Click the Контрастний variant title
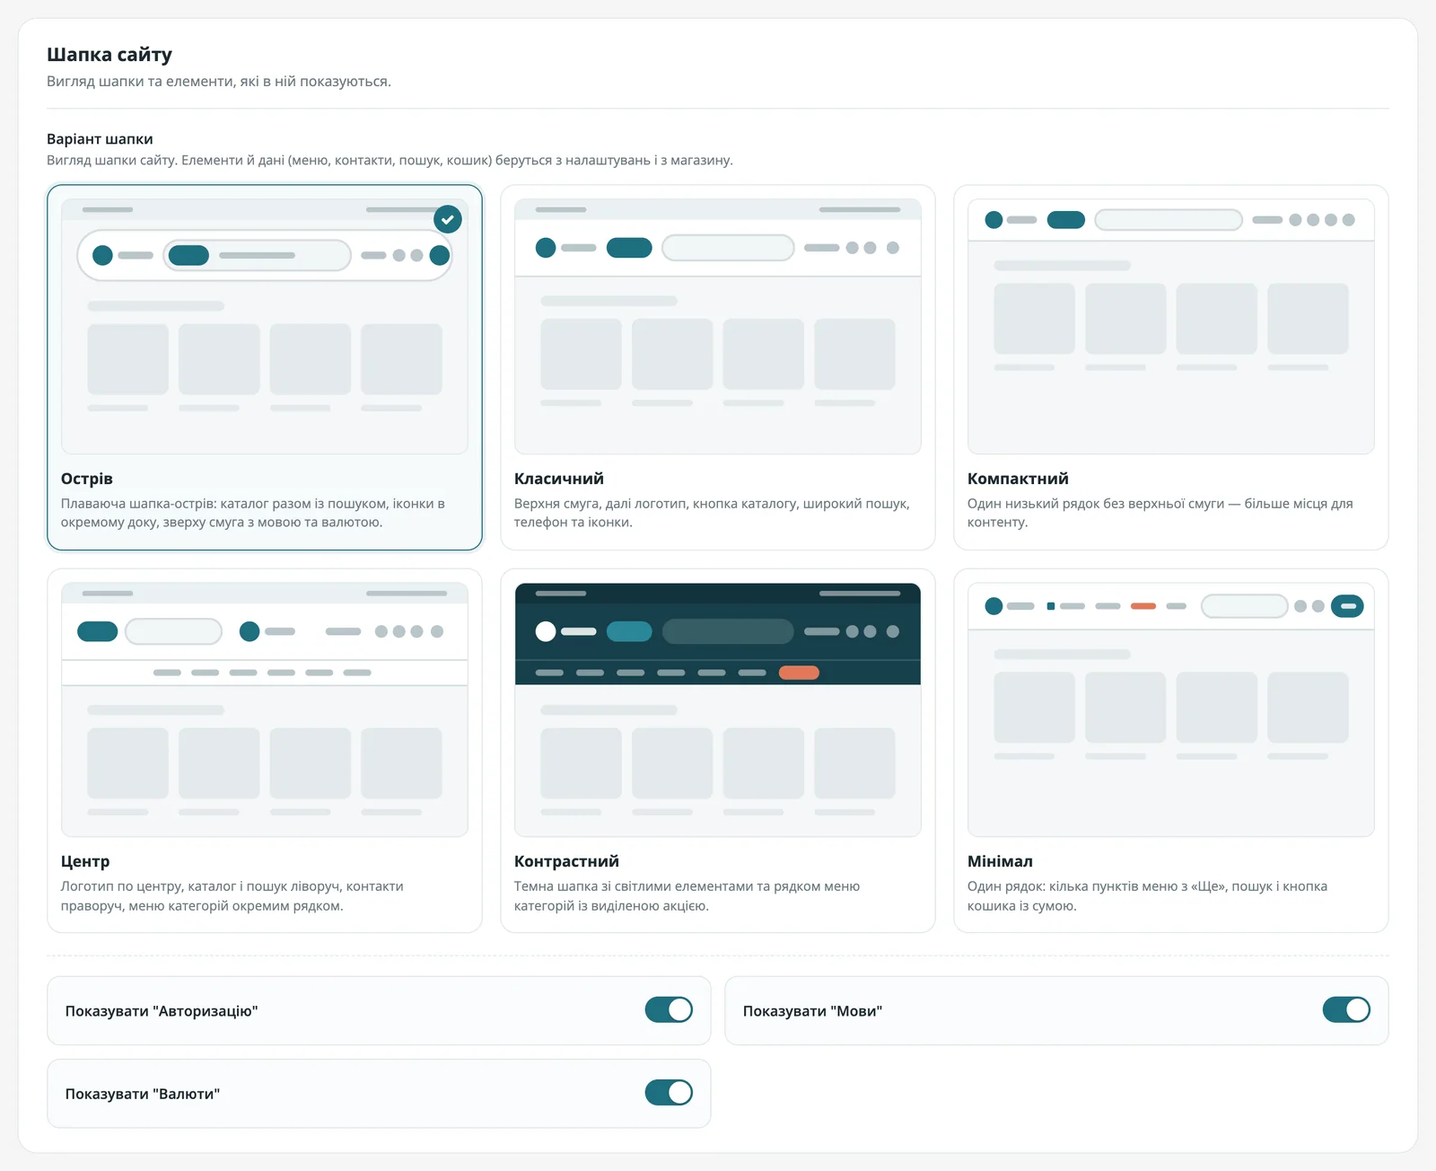The height and width of the screenshot is (1171, 1436). [566, 861]
